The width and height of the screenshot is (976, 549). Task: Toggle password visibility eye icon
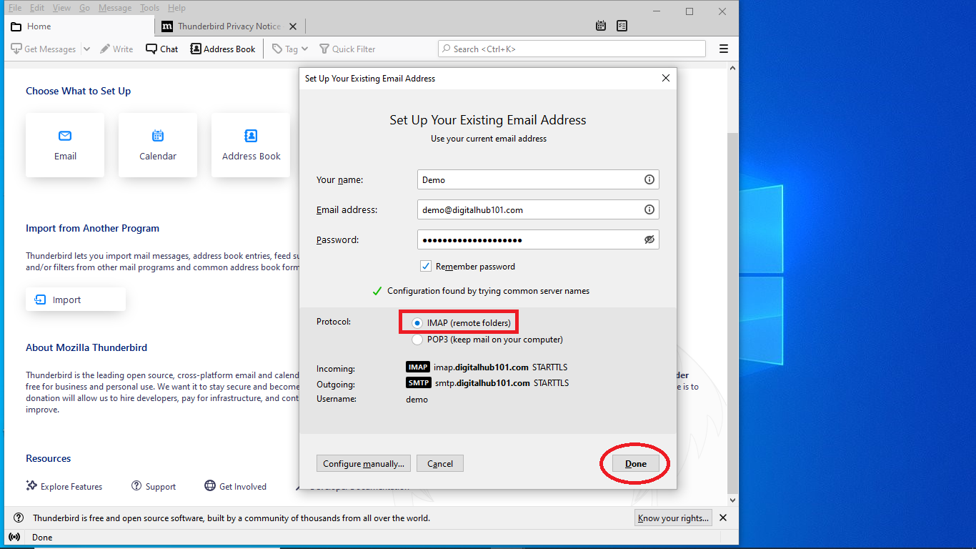(649, 239)
